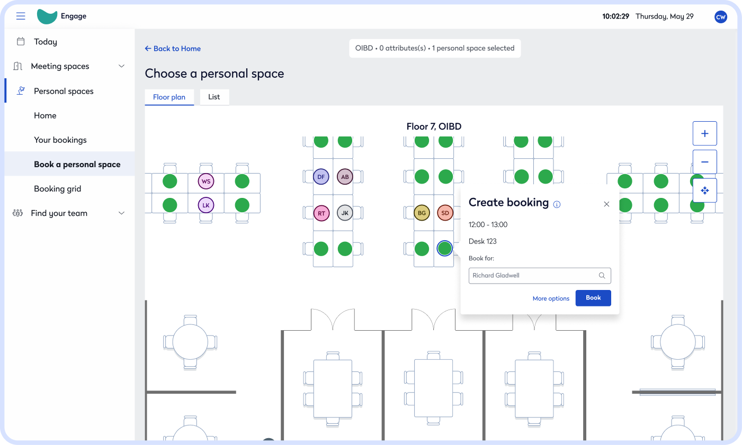Open the hamburger navigation menu
742x445 pixels.
click(x=21, y=16)
